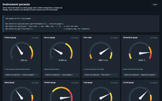162x101 pixels.
Task: Click the 'Negative-range pressure' description
Action: pyautogui.click(x=52, y=69)
